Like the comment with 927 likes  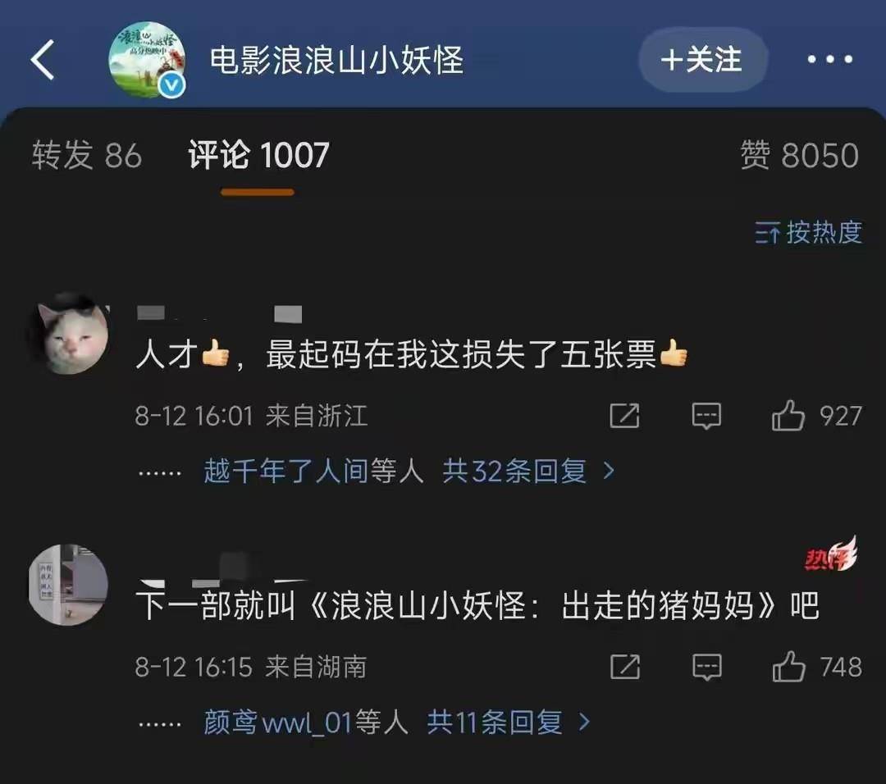(788, 416)
